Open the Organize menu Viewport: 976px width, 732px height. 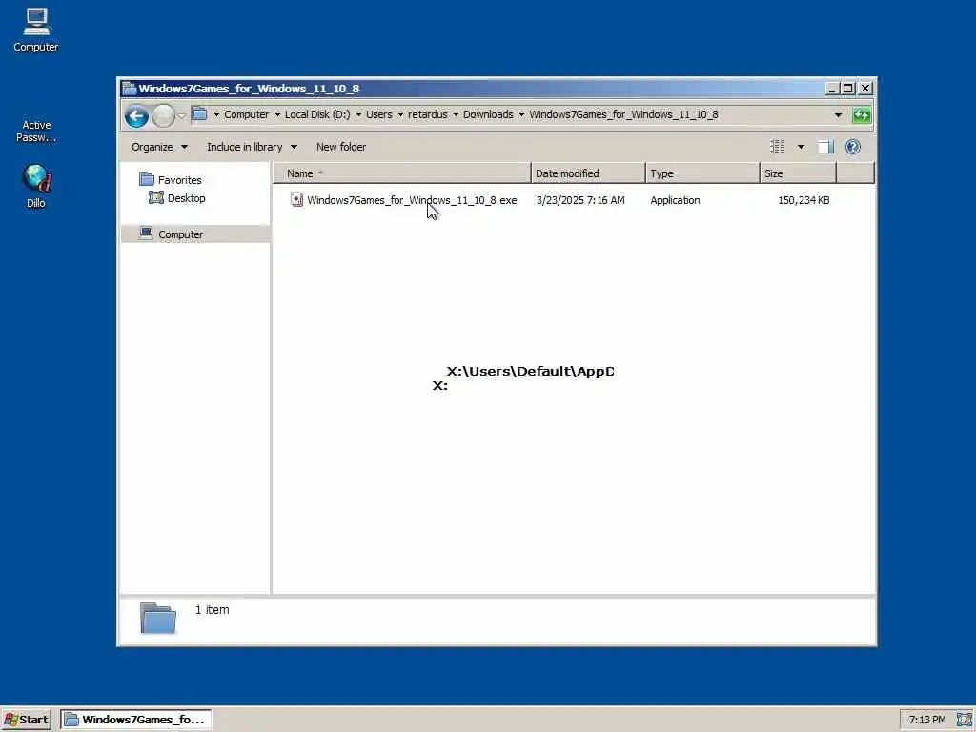click(x=159, y=147)
